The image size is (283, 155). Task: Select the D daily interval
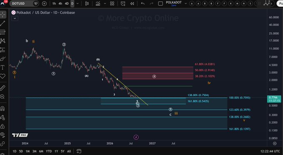click(x=72, y=3)
